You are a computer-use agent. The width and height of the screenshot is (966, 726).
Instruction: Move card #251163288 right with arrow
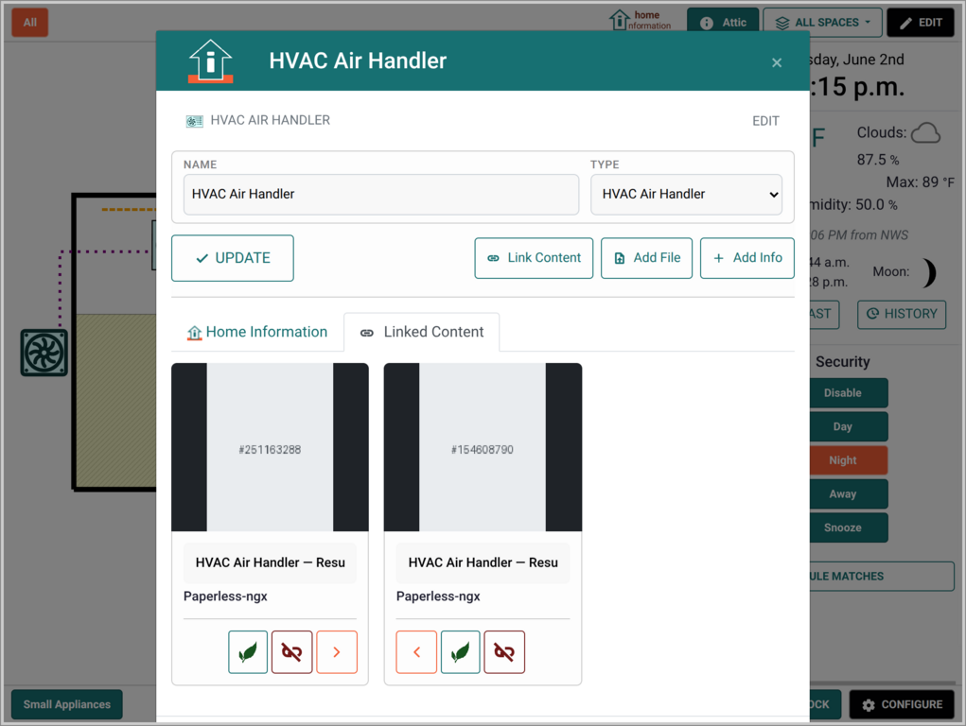pos(337,651)
